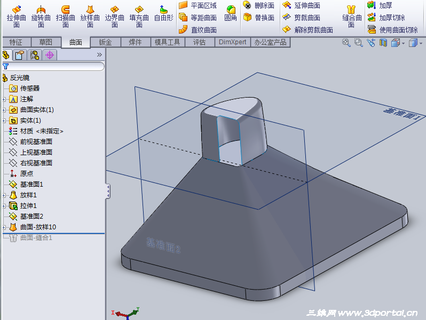Image resolution: width=426 pixels, height=320 pixels.
Task: Select the 扫描曲面 sweep surface tool
Action: pyautogui.click(x=66, y=17)
